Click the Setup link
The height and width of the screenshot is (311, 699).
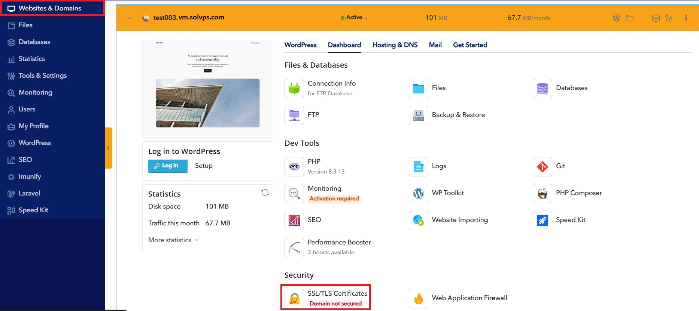point(204,166)
